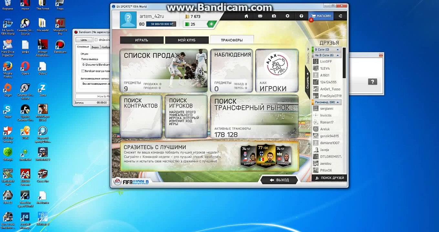Viewport: 439px width, 232px height.
Task: Open the ПОИСК КОНТРАКТОВ tile
Action: click(x=141, y=116)
